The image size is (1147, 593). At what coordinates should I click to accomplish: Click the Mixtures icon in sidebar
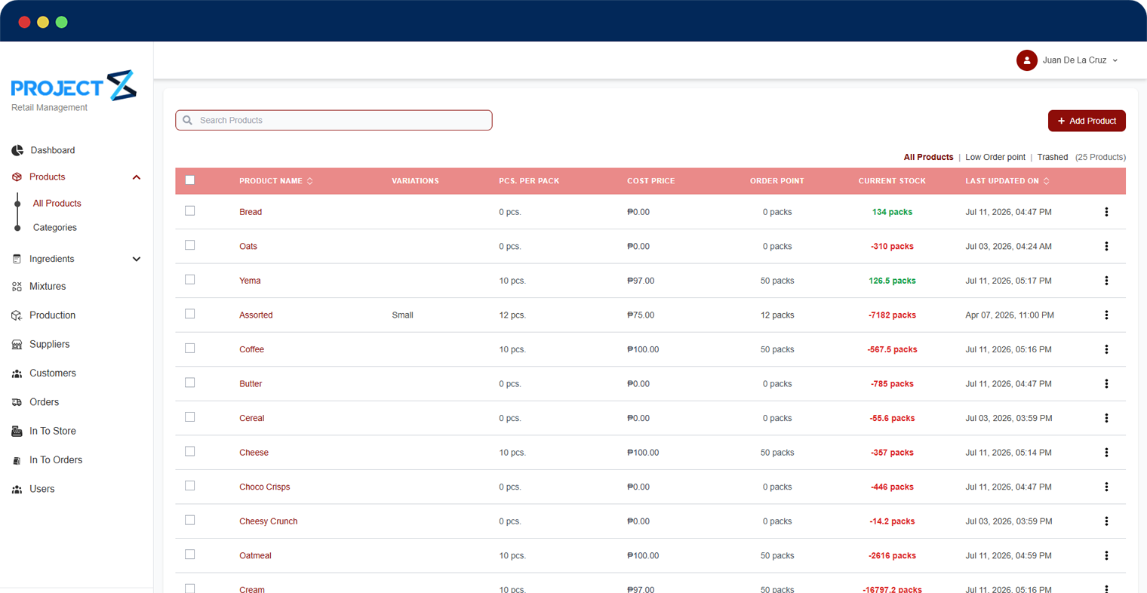(17, 287)
